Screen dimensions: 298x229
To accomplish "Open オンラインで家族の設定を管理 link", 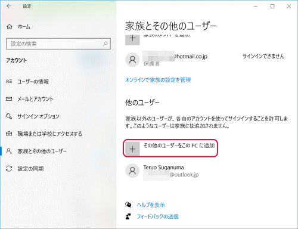I will [158, 80].
